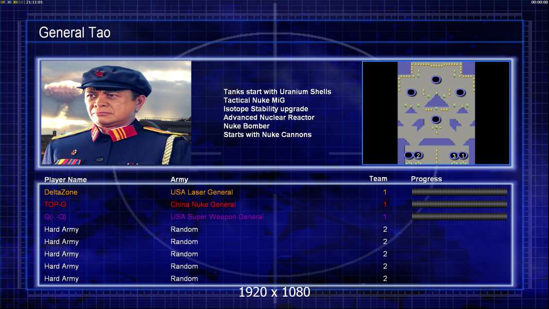Click "Nuke Bomber" line
Screen dimensions: 549x309
pyautogui.click(x=247, y=126)
